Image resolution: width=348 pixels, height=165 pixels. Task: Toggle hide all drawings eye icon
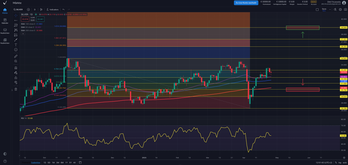(16, 82)
